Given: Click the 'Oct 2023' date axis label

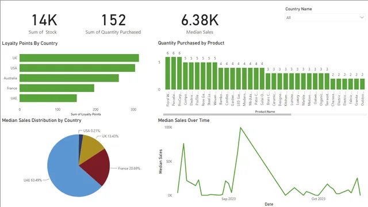Looking at the screenshot, I should 318,199.
